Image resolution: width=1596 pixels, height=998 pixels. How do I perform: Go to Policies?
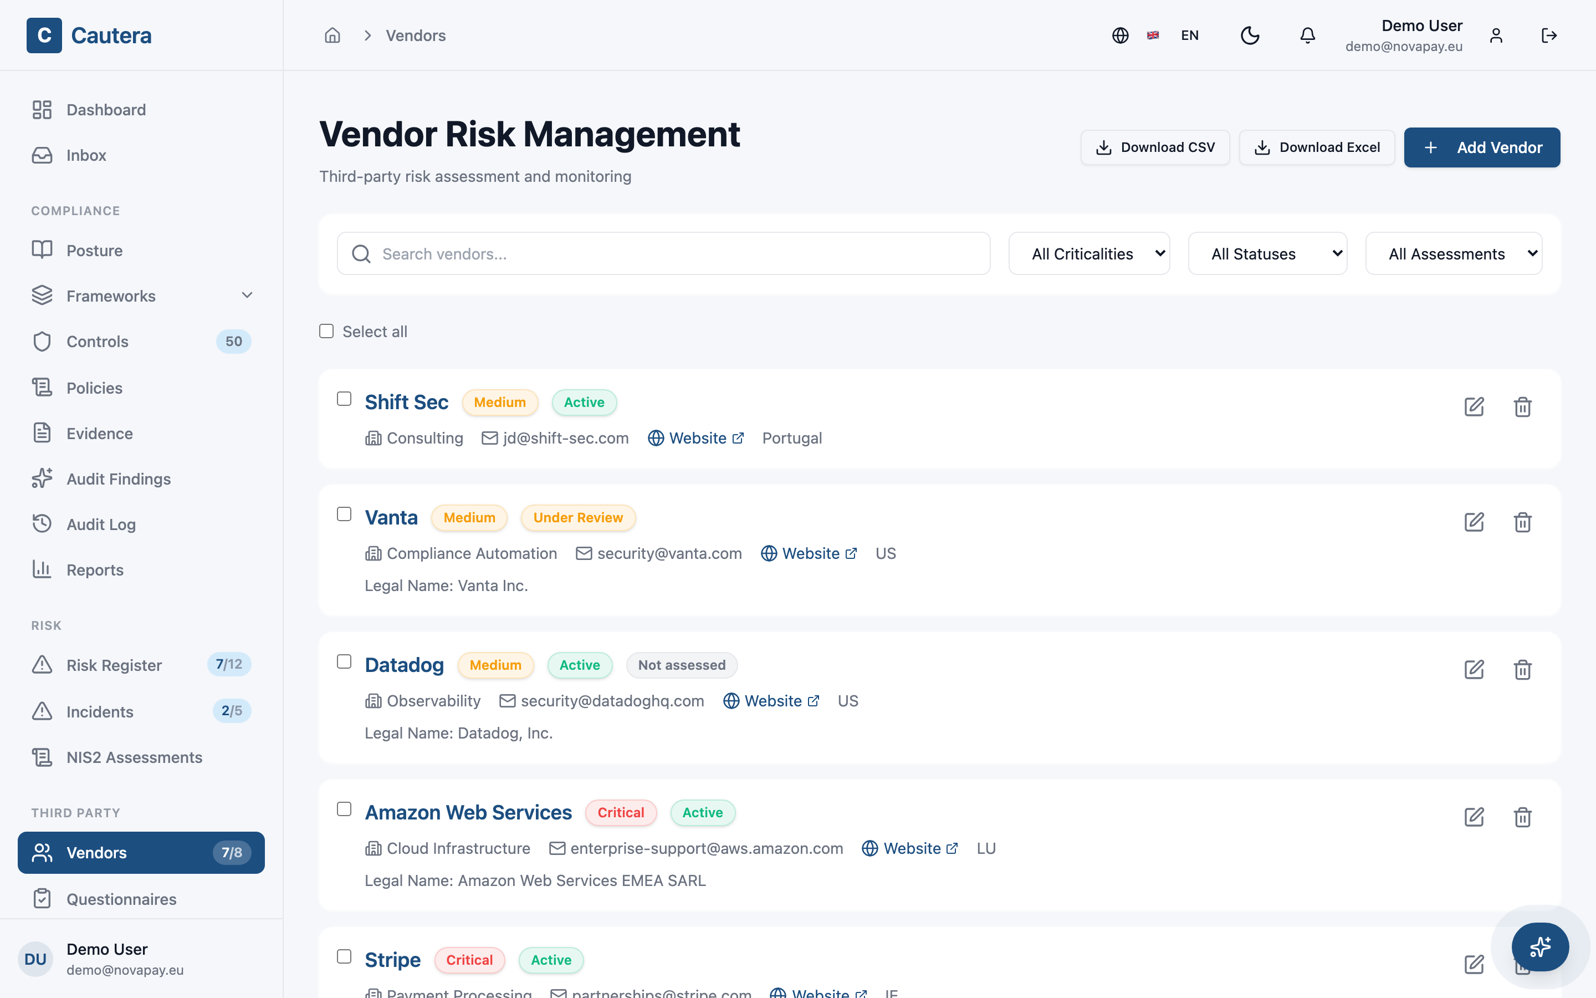(141, 388)
